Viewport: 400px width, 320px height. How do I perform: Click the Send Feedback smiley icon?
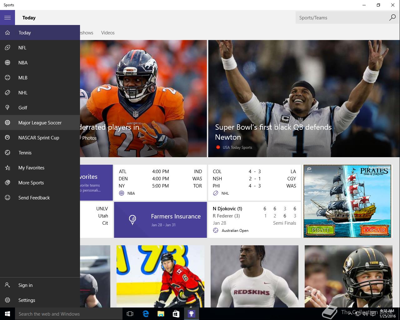point(7,197)
